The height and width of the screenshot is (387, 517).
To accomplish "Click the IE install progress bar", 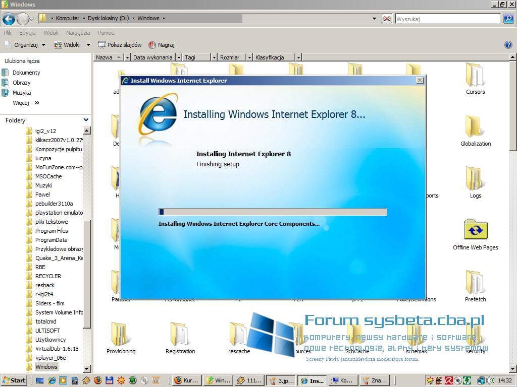I will pos(273,212).
